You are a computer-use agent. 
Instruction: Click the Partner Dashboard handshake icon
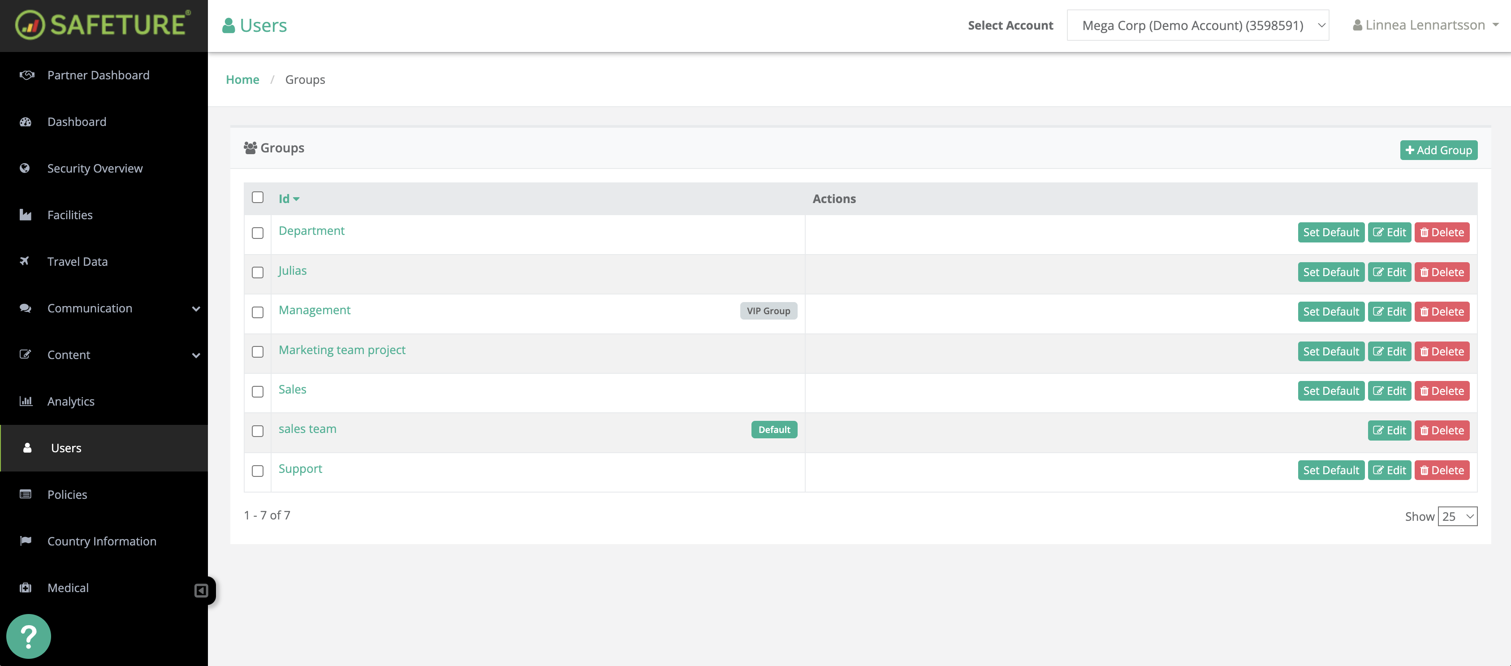pyautogui.click(x=26, y=75)
